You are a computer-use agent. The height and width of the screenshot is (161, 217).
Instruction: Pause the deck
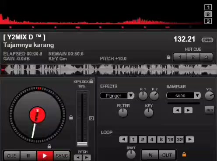point(28,156)
